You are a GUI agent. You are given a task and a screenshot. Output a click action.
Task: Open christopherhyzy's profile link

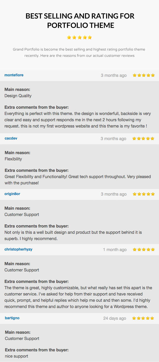(18, 249)
